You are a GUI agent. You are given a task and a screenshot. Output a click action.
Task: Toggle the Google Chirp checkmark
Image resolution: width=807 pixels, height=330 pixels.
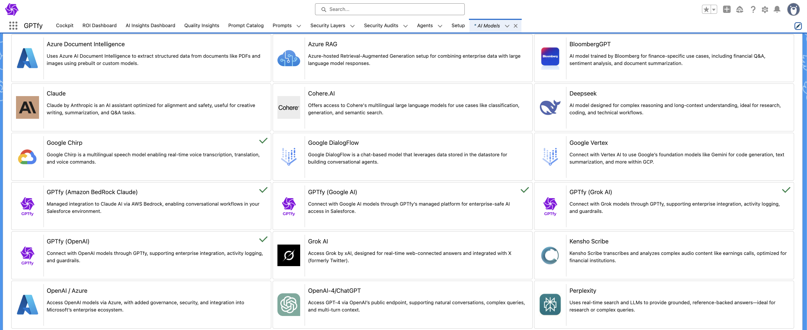(263, 141)
